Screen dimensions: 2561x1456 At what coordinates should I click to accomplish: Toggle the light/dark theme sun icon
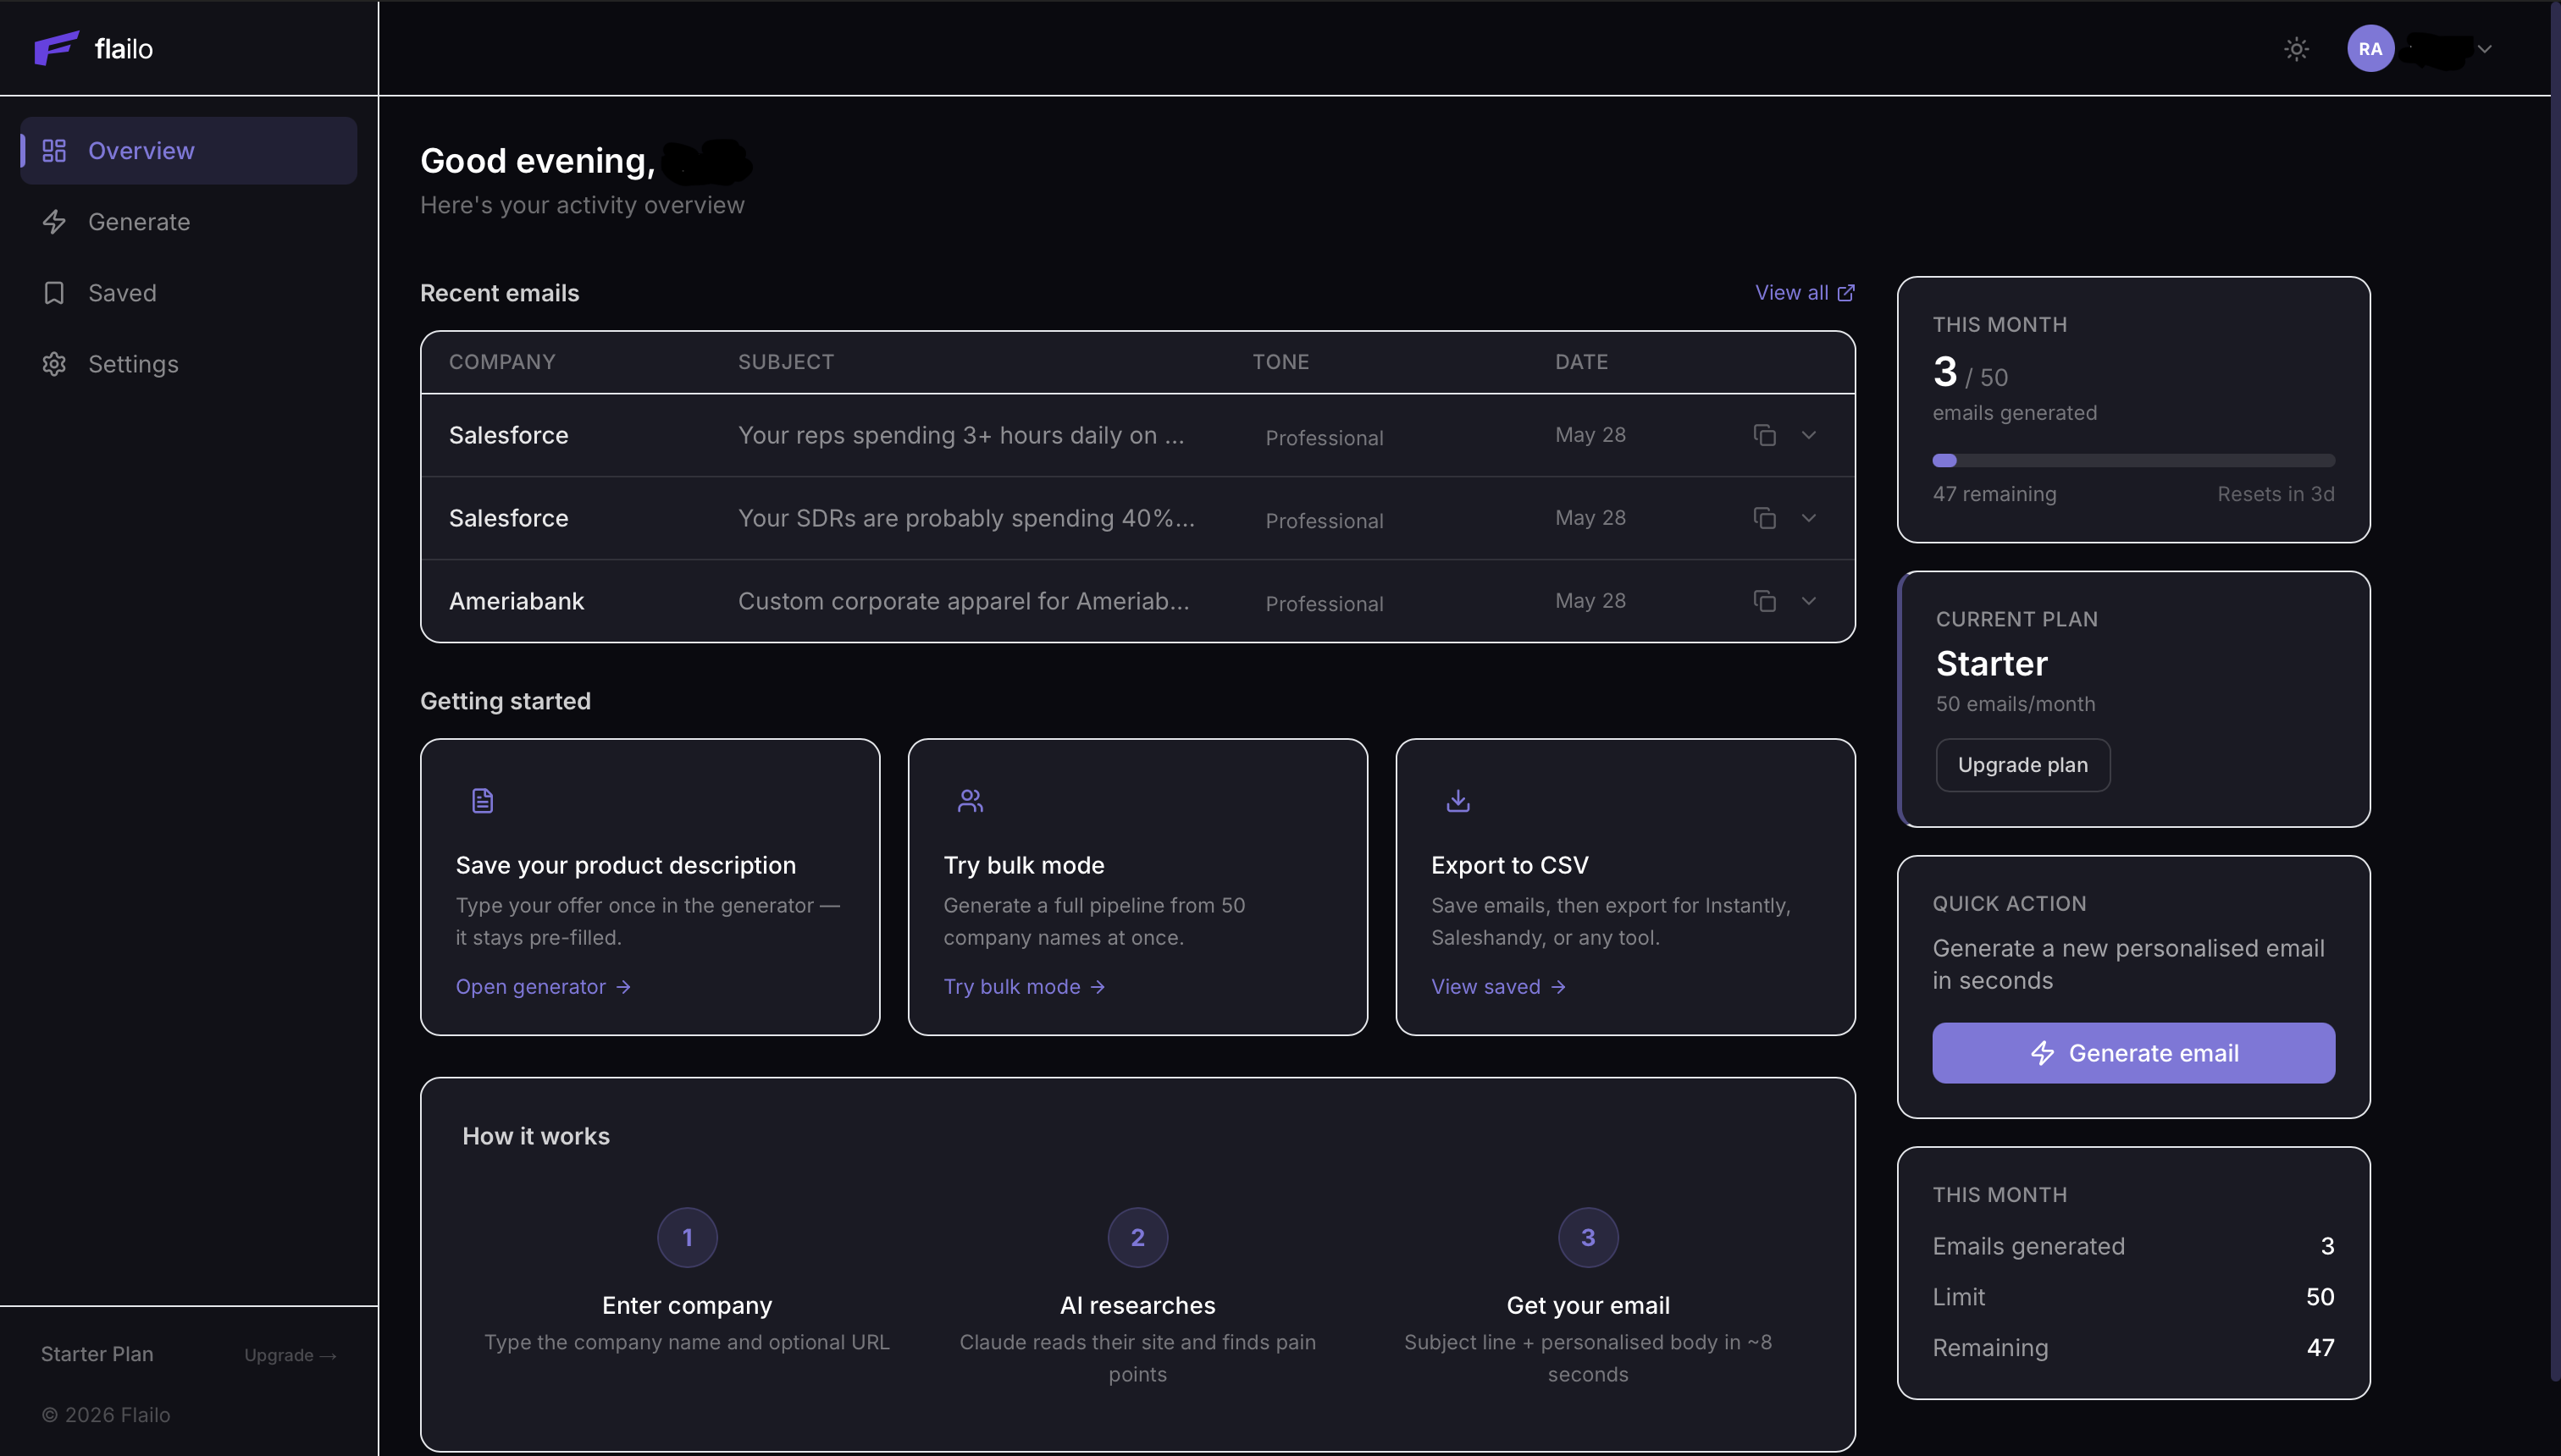pos(2296,49)
